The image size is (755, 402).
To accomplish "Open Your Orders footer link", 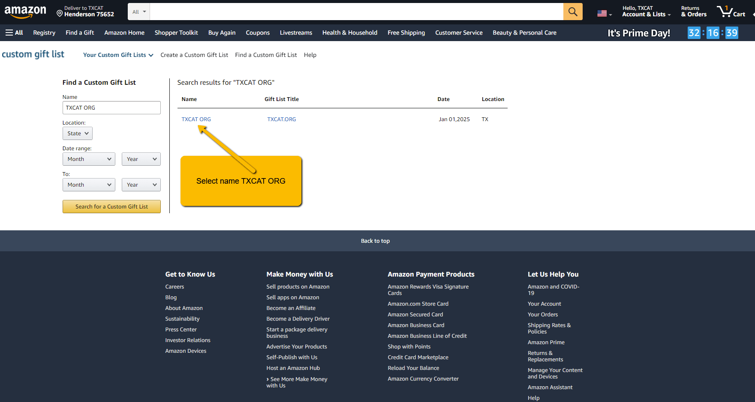I will 543,315.
